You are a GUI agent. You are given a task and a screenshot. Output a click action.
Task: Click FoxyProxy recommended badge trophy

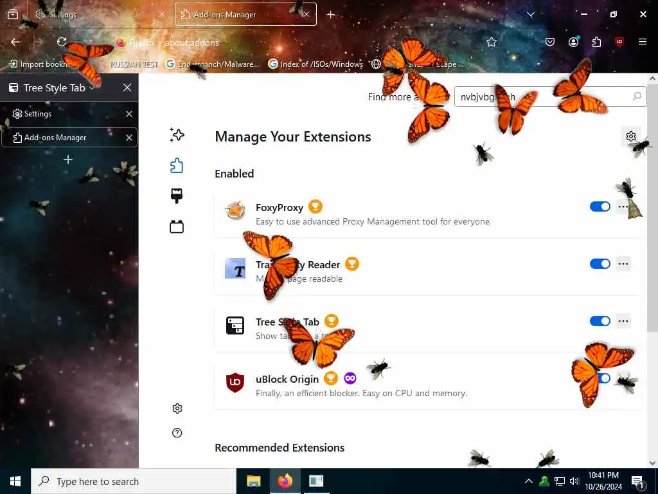(315, 206)
